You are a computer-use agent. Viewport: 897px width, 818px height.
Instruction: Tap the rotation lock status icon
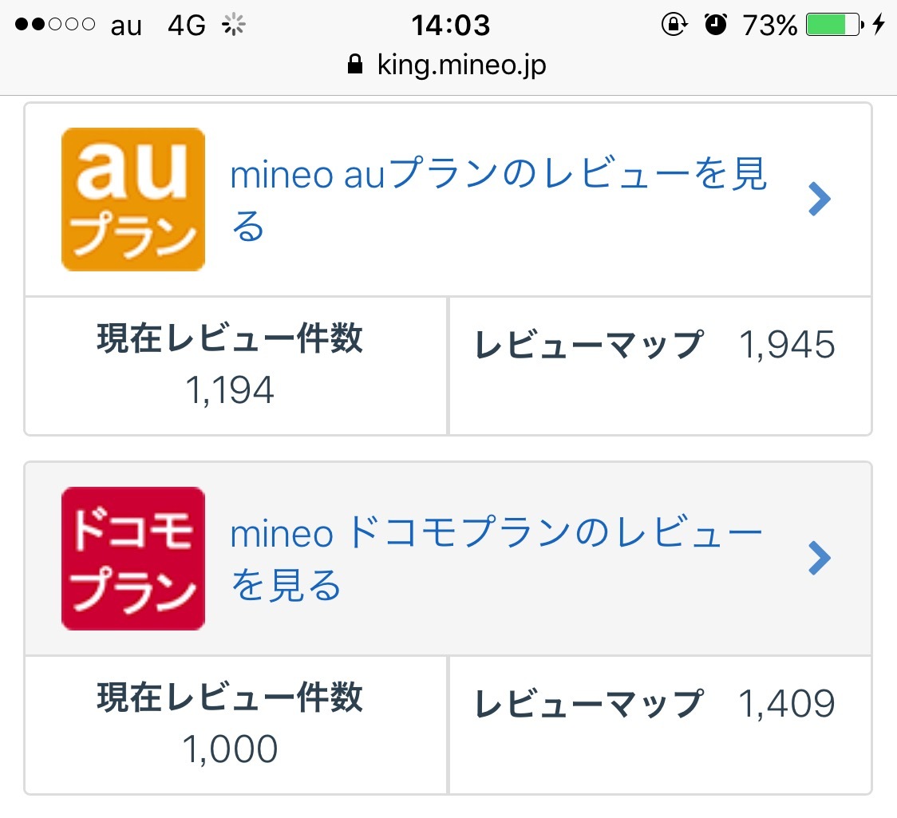click(674, 26)
